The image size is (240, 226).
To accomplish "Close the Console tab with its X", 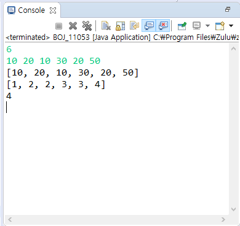I will tap(53, 10).
